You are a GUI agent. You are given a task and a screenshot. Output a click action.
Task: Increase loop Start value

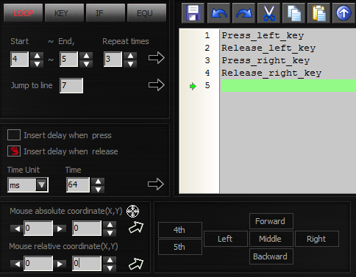[37, 56]
